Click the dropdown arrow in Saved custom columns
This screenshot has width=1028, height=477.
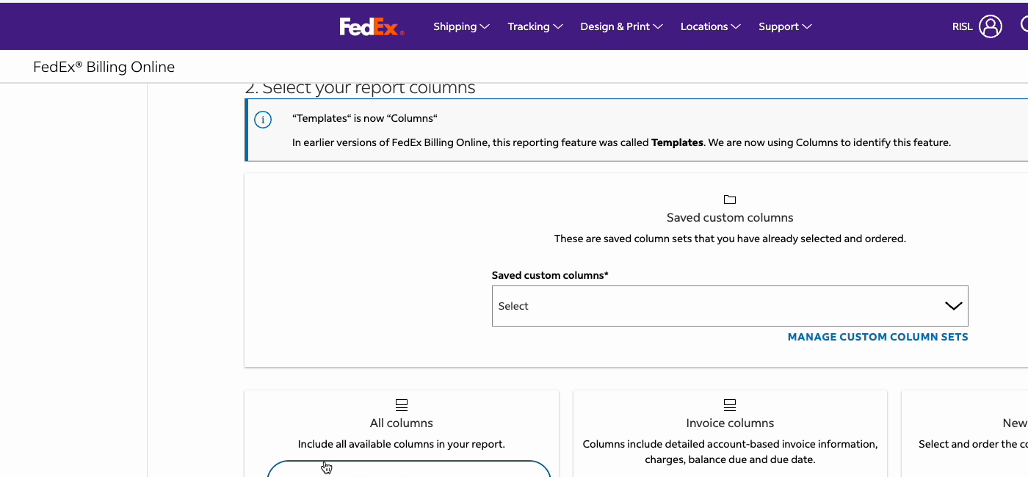tap(953, 306)
